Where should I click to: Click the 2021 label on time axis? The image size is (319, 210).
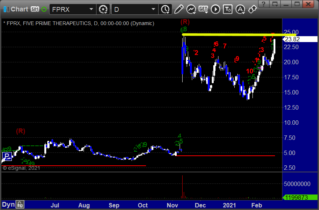click(229, 205)
